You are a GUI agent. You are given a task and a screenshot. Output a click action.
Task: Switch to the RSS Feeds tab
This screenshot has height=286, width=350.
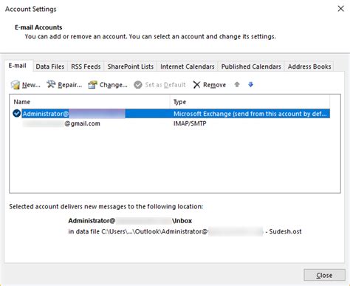[x=86, y=67]
